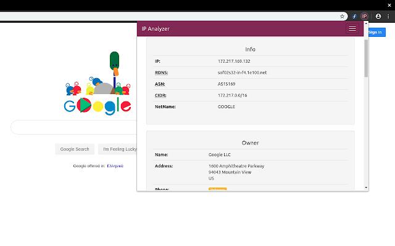Viewport: 395px width, 246px height.
Task: Click the address line 94043 Mountain View
Action: click(x=230, y=172)
